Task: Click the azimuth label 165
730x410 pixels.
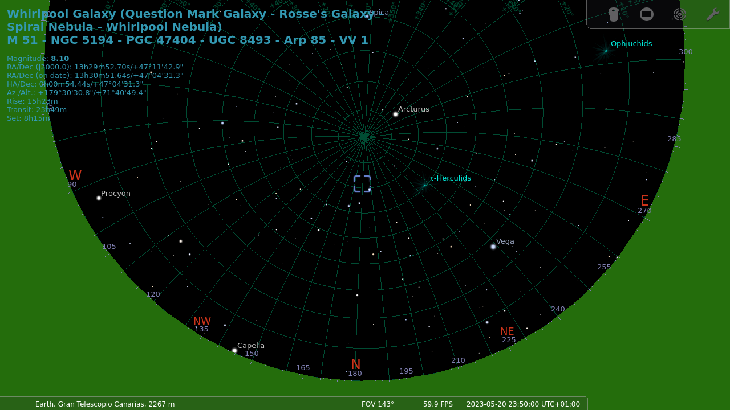Action: pyautogui.click(x=303, y=368)
